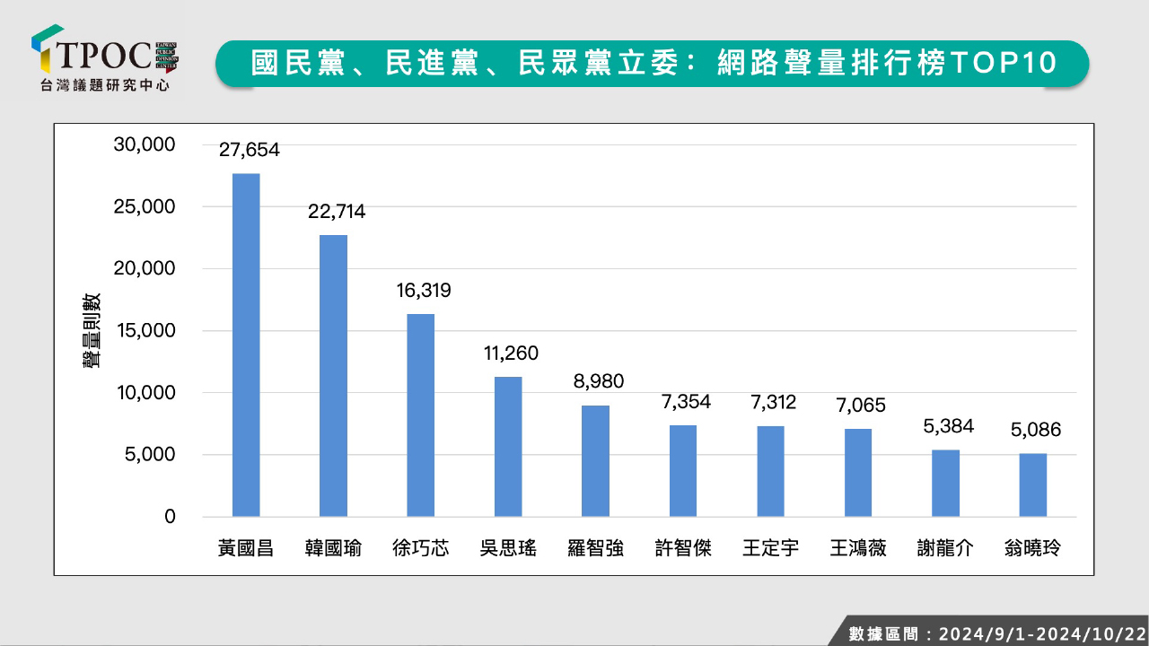
Task: Click the 16,319 data label
Action: coord(423,291)
